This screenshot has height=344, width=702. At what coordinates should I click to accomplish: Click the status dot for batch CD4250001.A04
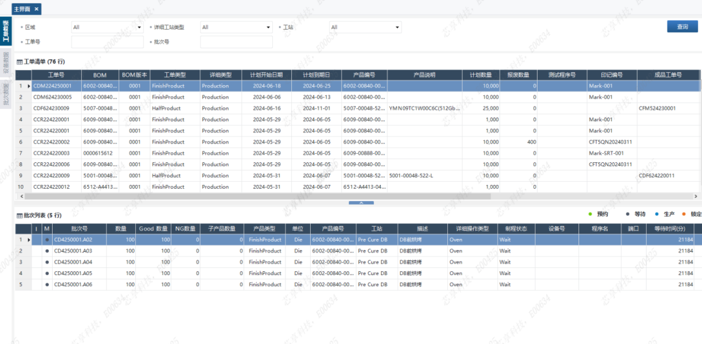click(x=47, y=262)
